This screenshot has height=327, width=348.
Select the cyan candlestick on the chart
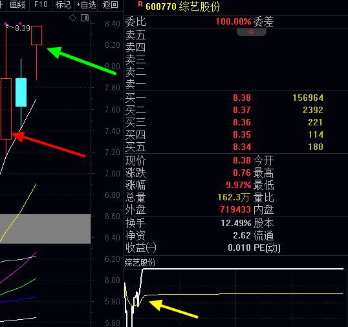coord(21,92)
